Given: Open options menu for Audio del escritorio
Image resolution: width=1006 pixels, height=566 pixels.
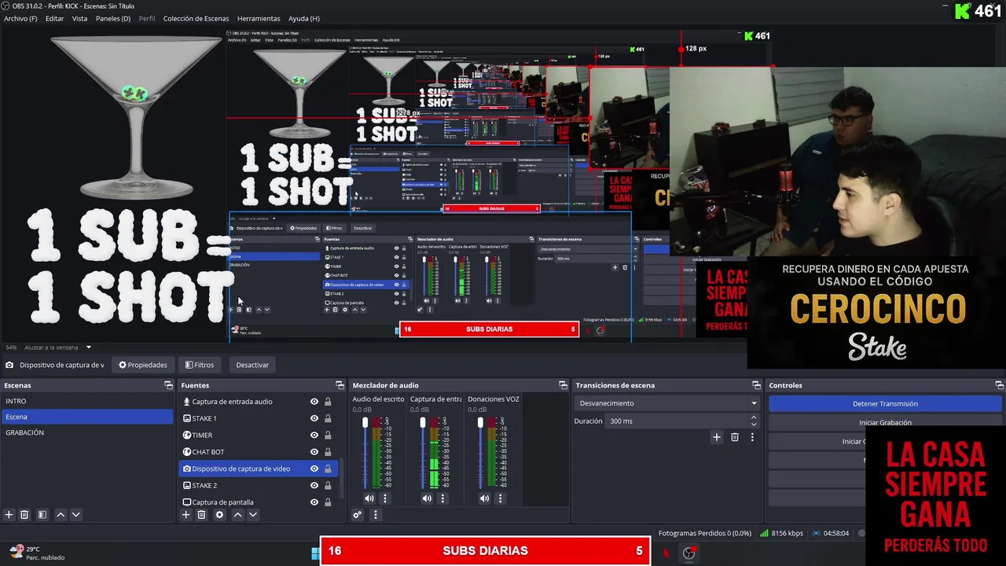Looking at the screenshot, I should point(385,498).
